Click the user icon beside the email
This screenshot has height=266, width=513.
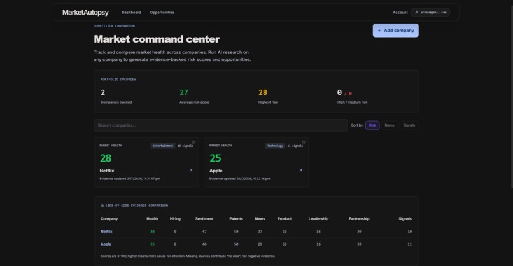point(416,13)
